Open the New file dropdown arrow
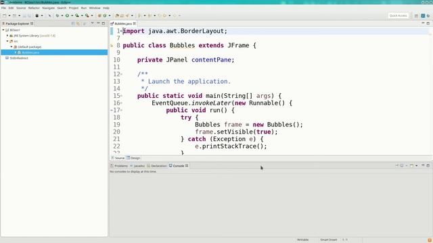The width and height of the screenshot is (433, 243). coord(9,16)
